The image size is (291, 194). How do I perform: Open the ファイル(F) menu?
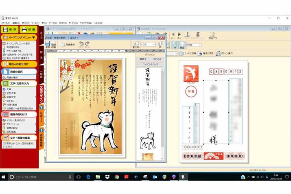point(6,23)
